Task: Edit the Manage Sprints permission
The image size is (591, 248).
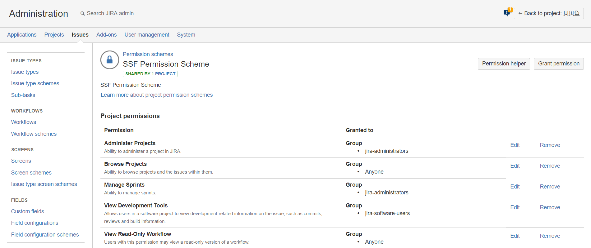Action: click(515, 187)
